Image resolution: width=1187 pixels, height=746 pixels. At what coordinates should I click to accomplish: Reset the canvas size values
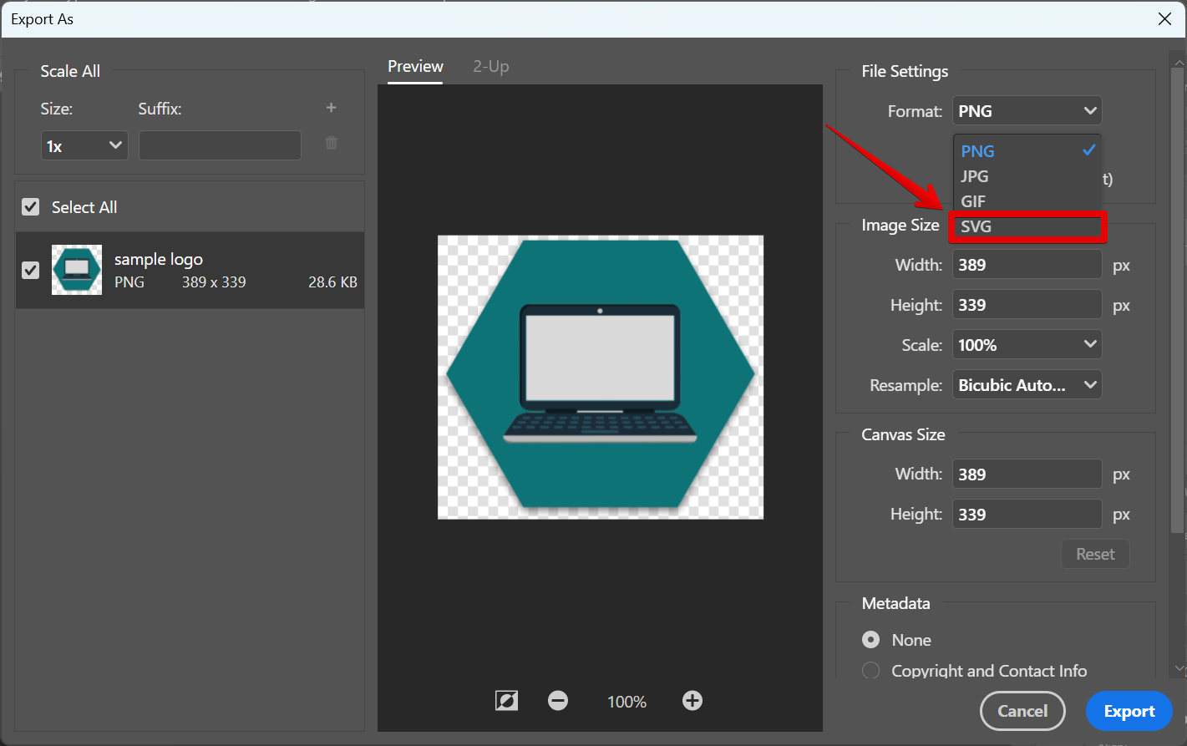(1095, 553)
